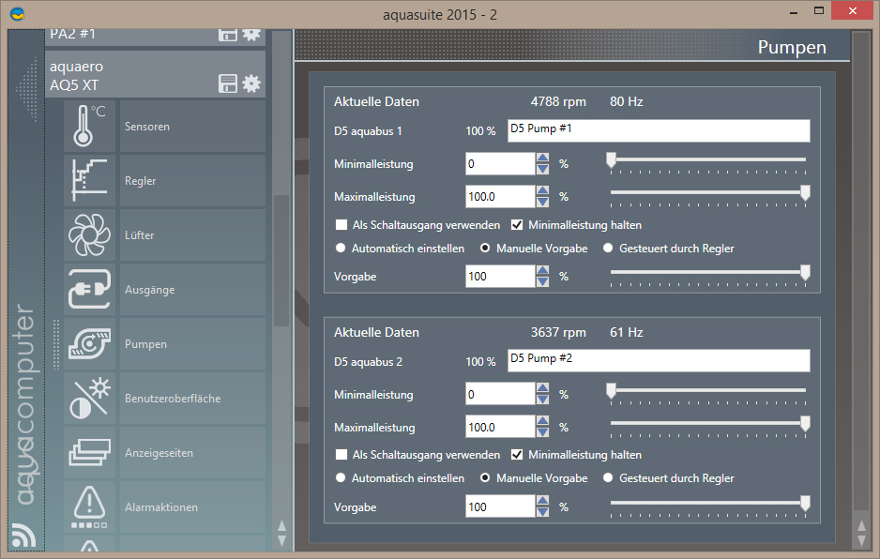Select Gesteuert durch Regler for D5 aquabus 2

[608, 478]
